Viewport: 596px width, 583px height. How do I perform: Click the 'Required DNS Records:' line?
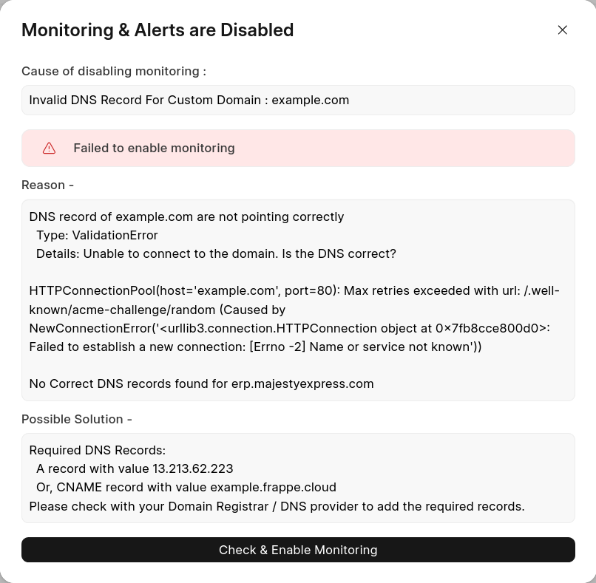(98, 451)
